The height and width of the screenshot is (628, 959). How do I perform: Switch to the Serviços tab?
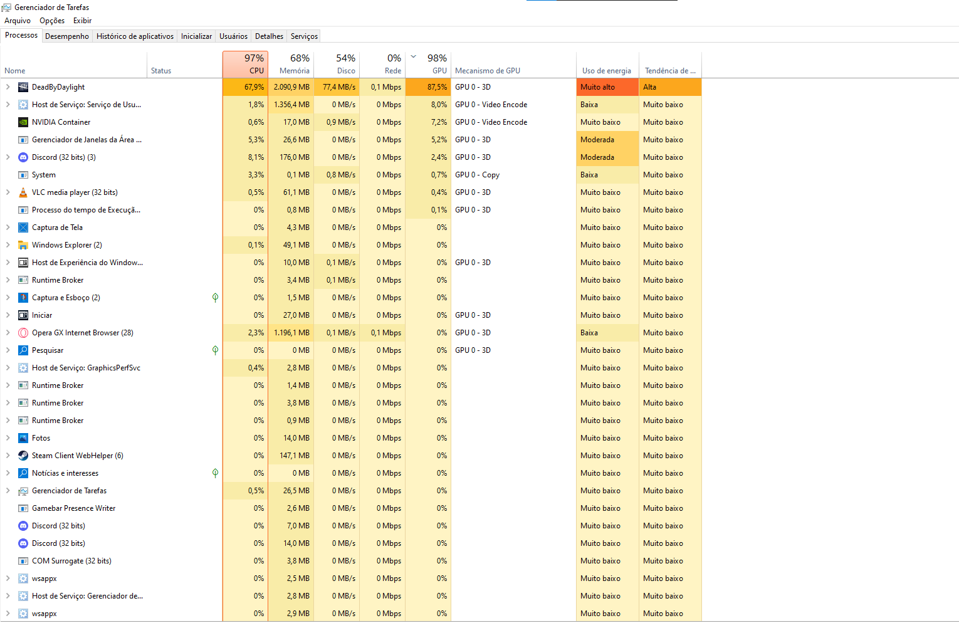[x=304, y=36]
